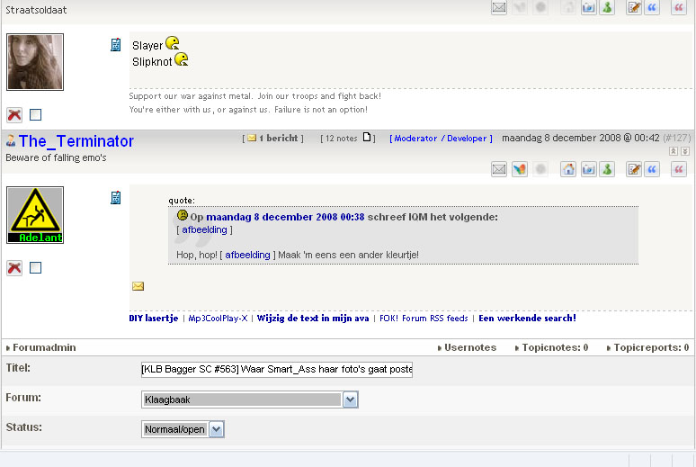
Task: Click the edit notepad icon in The_Terminator's post
Action: tap(634, 169)
